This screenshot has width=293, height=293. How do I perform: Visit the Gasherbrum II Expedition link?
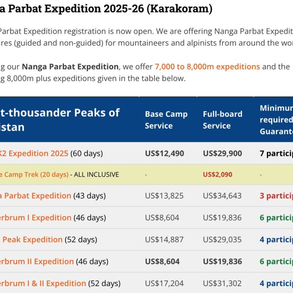(37, 262)
